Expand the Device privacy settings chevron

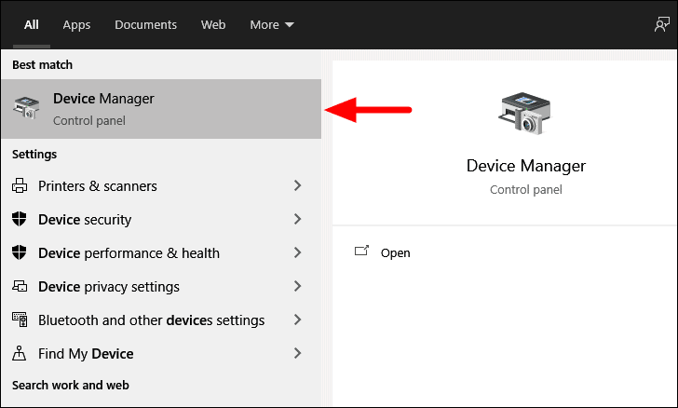297,286
